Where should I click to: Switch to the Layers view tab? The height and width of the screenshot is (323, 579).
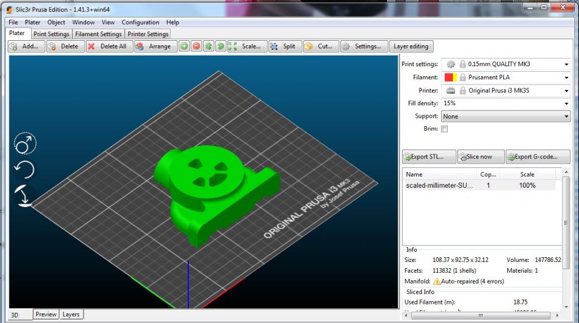71,315
